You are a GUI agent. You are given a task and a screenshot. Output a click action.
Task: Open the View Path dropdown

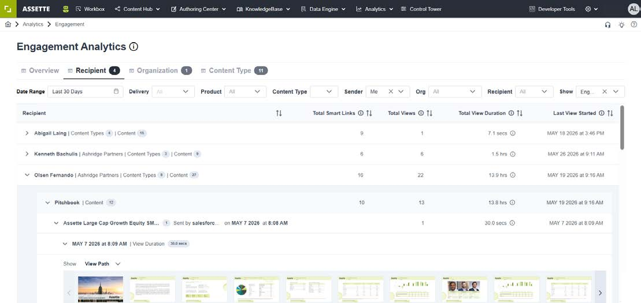tap(103, 264)
